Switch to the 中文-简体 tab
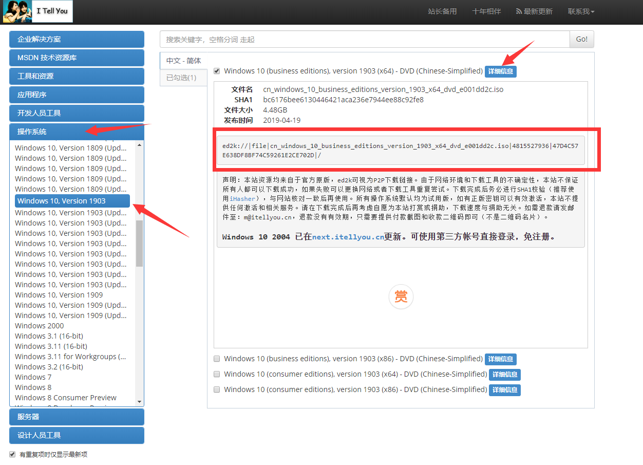Viewport: 643px width, 465px height. point(183,61)
